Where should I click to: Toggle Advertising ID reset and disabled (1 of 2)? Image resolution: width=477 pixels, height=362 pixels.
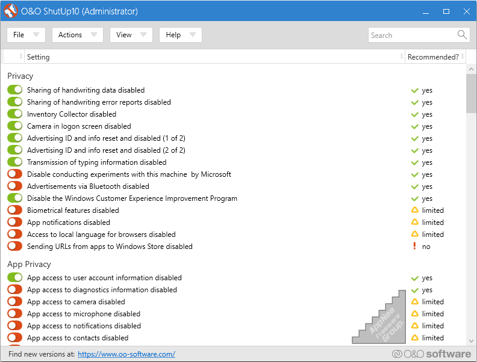[x=15, y=138]
